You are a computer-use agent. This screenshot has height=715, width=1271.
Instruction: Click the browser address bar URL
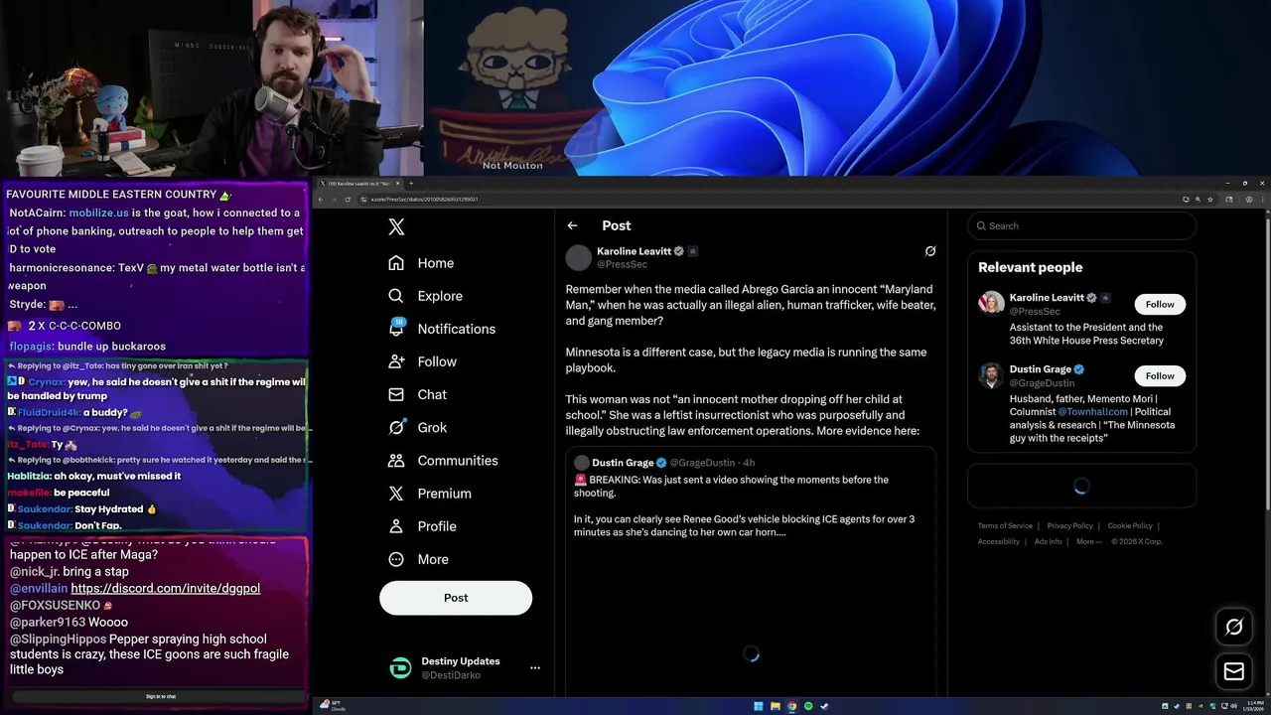[424, 200]
